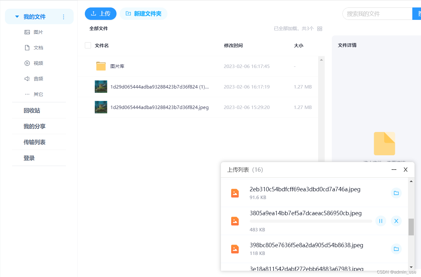Click thumbnail of 1d29d065444adba93288423b7d36f824 (1) file
421x277 pixels.
pos(101,87)
